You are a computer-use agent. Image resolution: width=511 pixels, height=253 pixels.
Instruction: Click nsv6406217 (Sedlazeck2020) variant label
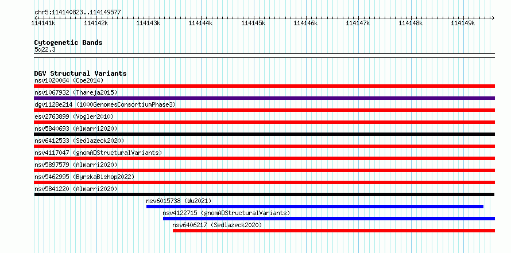click(x=217, y=225)
